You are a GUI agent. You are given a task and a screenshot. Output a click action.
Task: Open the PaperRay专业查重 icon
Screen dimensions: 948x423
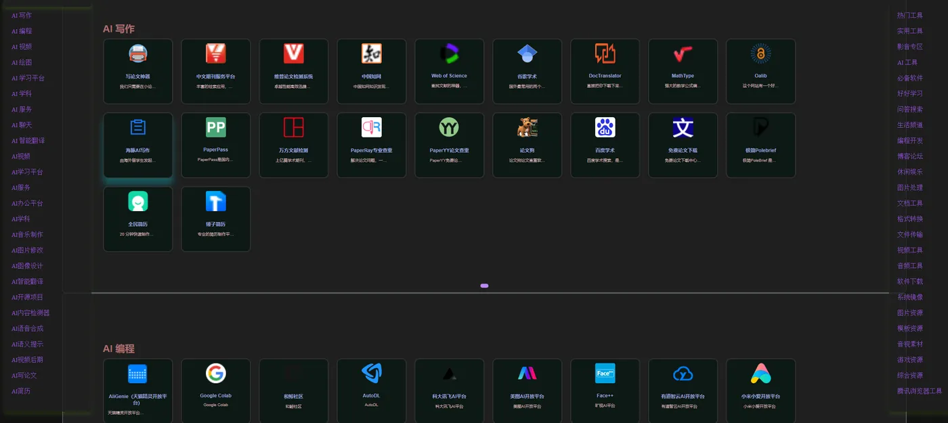click(x=372, y=127)
